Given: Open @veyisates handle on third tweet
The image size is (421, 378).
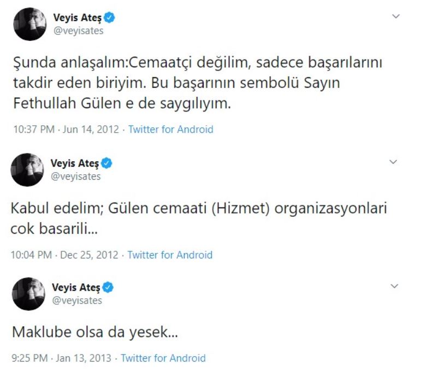Looking at the screenshot, I should (77, 300).
